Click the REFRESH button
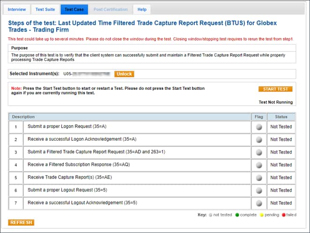310x233 pixels. [x=21, y=223]
